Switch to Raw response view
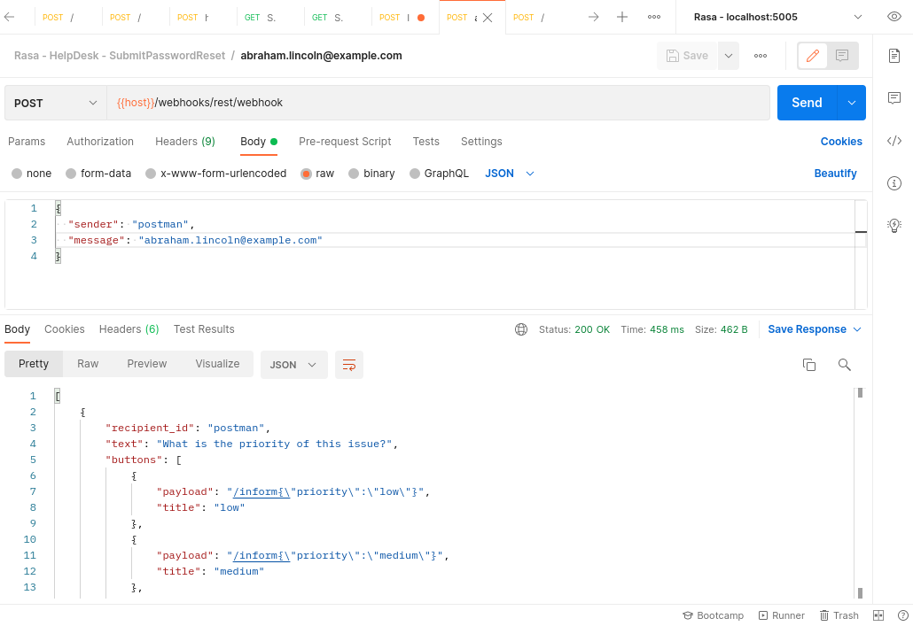The width and height of the screenshot is (913, 626). pyautogui.click(x=88, y=364)
